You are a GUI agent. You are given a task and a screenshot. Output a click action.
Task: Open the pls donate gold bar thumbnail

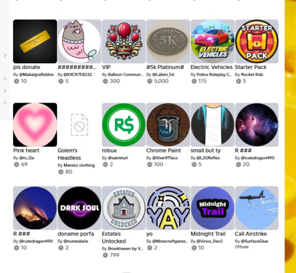(35, 41)
